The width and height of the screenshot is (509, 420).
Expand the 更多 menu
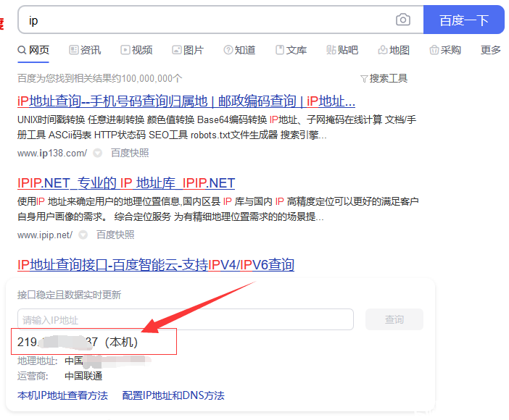tap(491, 50)
